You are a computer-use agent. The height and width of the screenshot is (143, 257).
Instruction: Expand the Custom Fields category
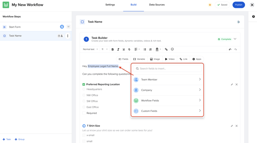(x=167, y=111)
